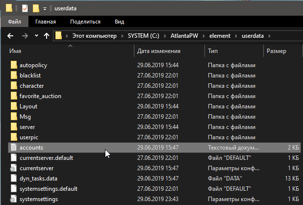This screenshot has height=205, width=303.
Task: Click the New Folder quick access icon
Action: [x=36, y=8]
